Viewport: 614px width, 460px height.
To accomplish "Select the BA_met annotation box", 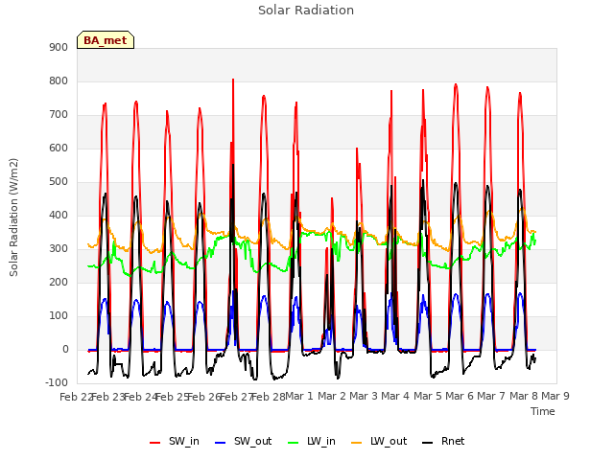I will click(x=106, y=40).
